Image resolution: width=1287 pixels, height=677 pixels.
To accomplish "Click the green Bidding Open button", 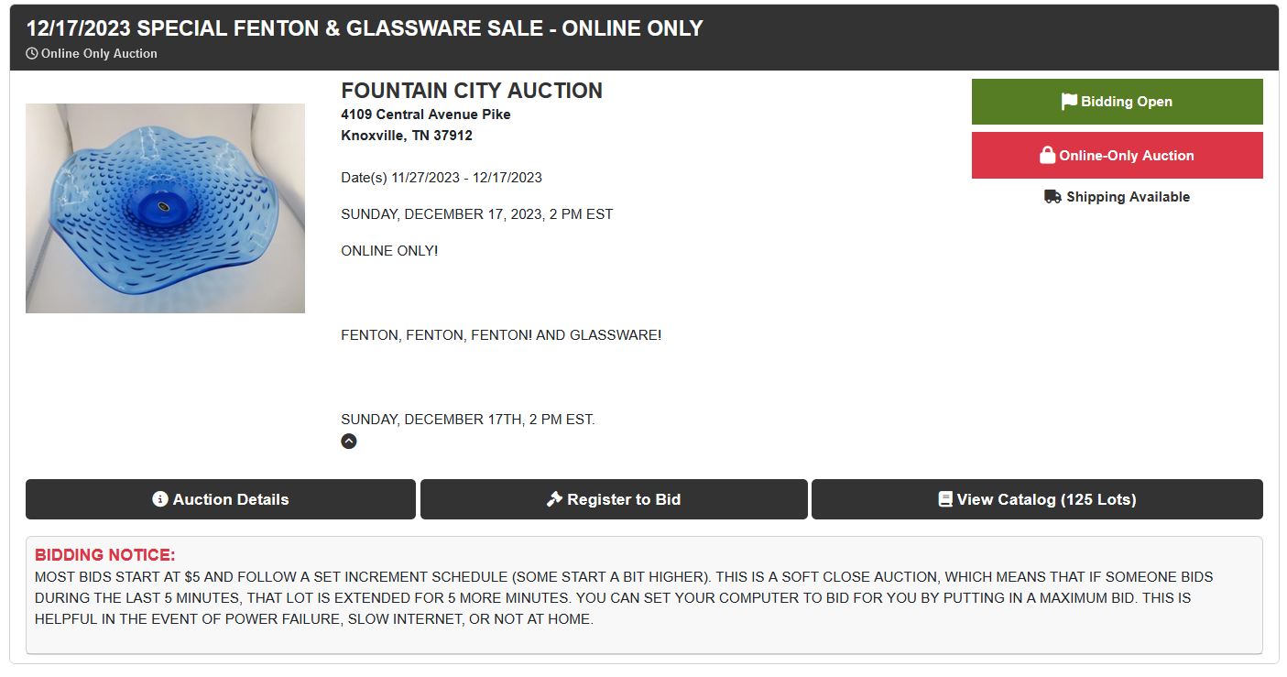I will tap(1117, 102).
